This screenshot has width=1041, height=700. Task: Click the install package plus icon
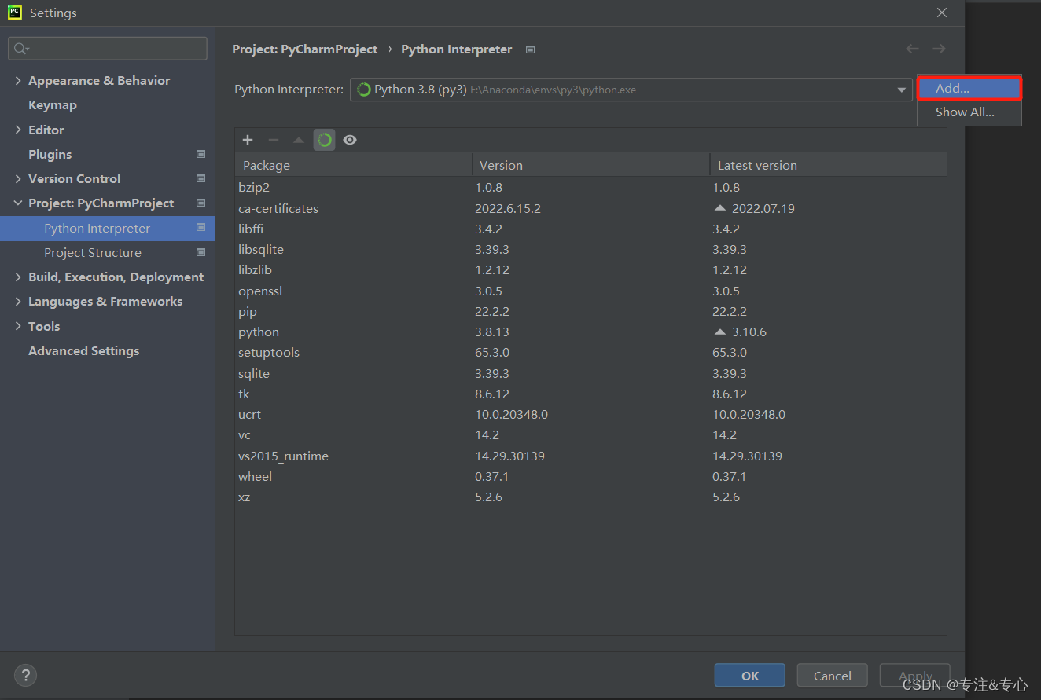(248, 140)
